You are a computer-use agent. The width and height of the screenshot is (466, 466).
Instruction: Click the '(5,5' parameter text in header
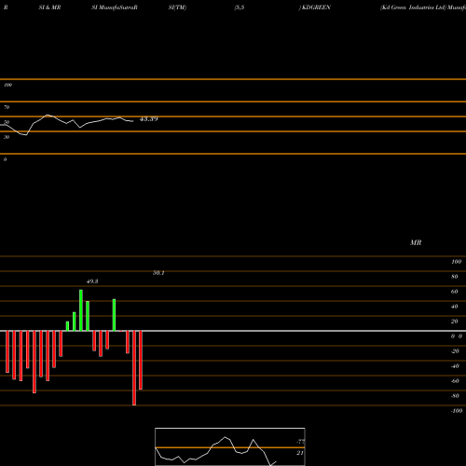point(240,7)
